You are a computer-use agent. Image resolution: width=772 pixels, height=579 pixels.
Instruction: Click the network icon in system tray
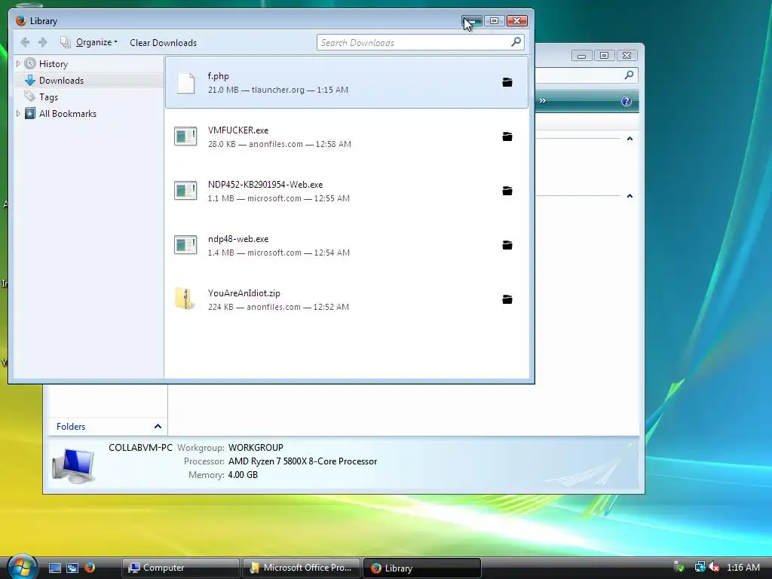(700, 567)
